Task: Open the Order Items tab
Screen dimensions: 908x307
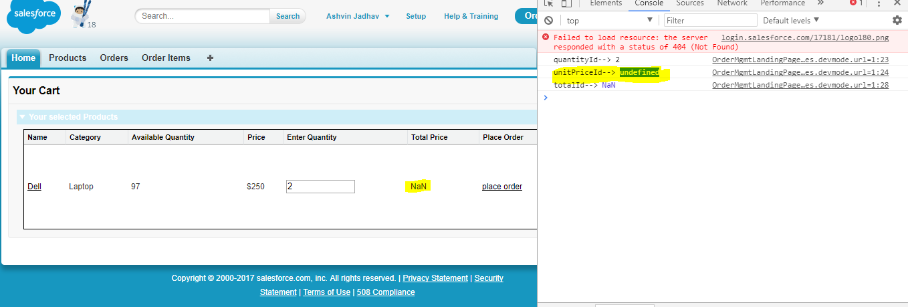Action: [166, 58]
